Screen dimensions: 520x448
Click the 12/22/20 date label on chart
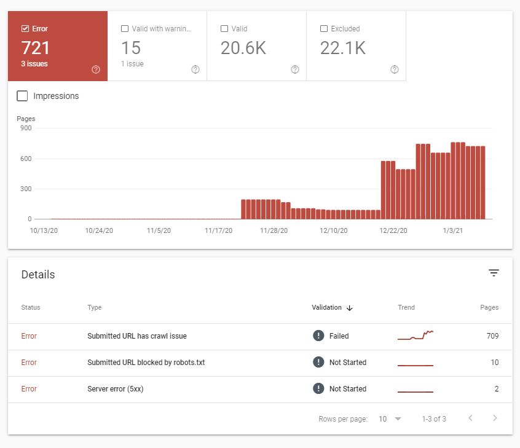click(x=393, y=230)
